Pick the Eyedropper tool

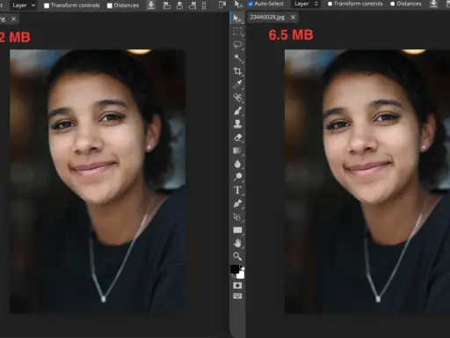pos(237,84)
